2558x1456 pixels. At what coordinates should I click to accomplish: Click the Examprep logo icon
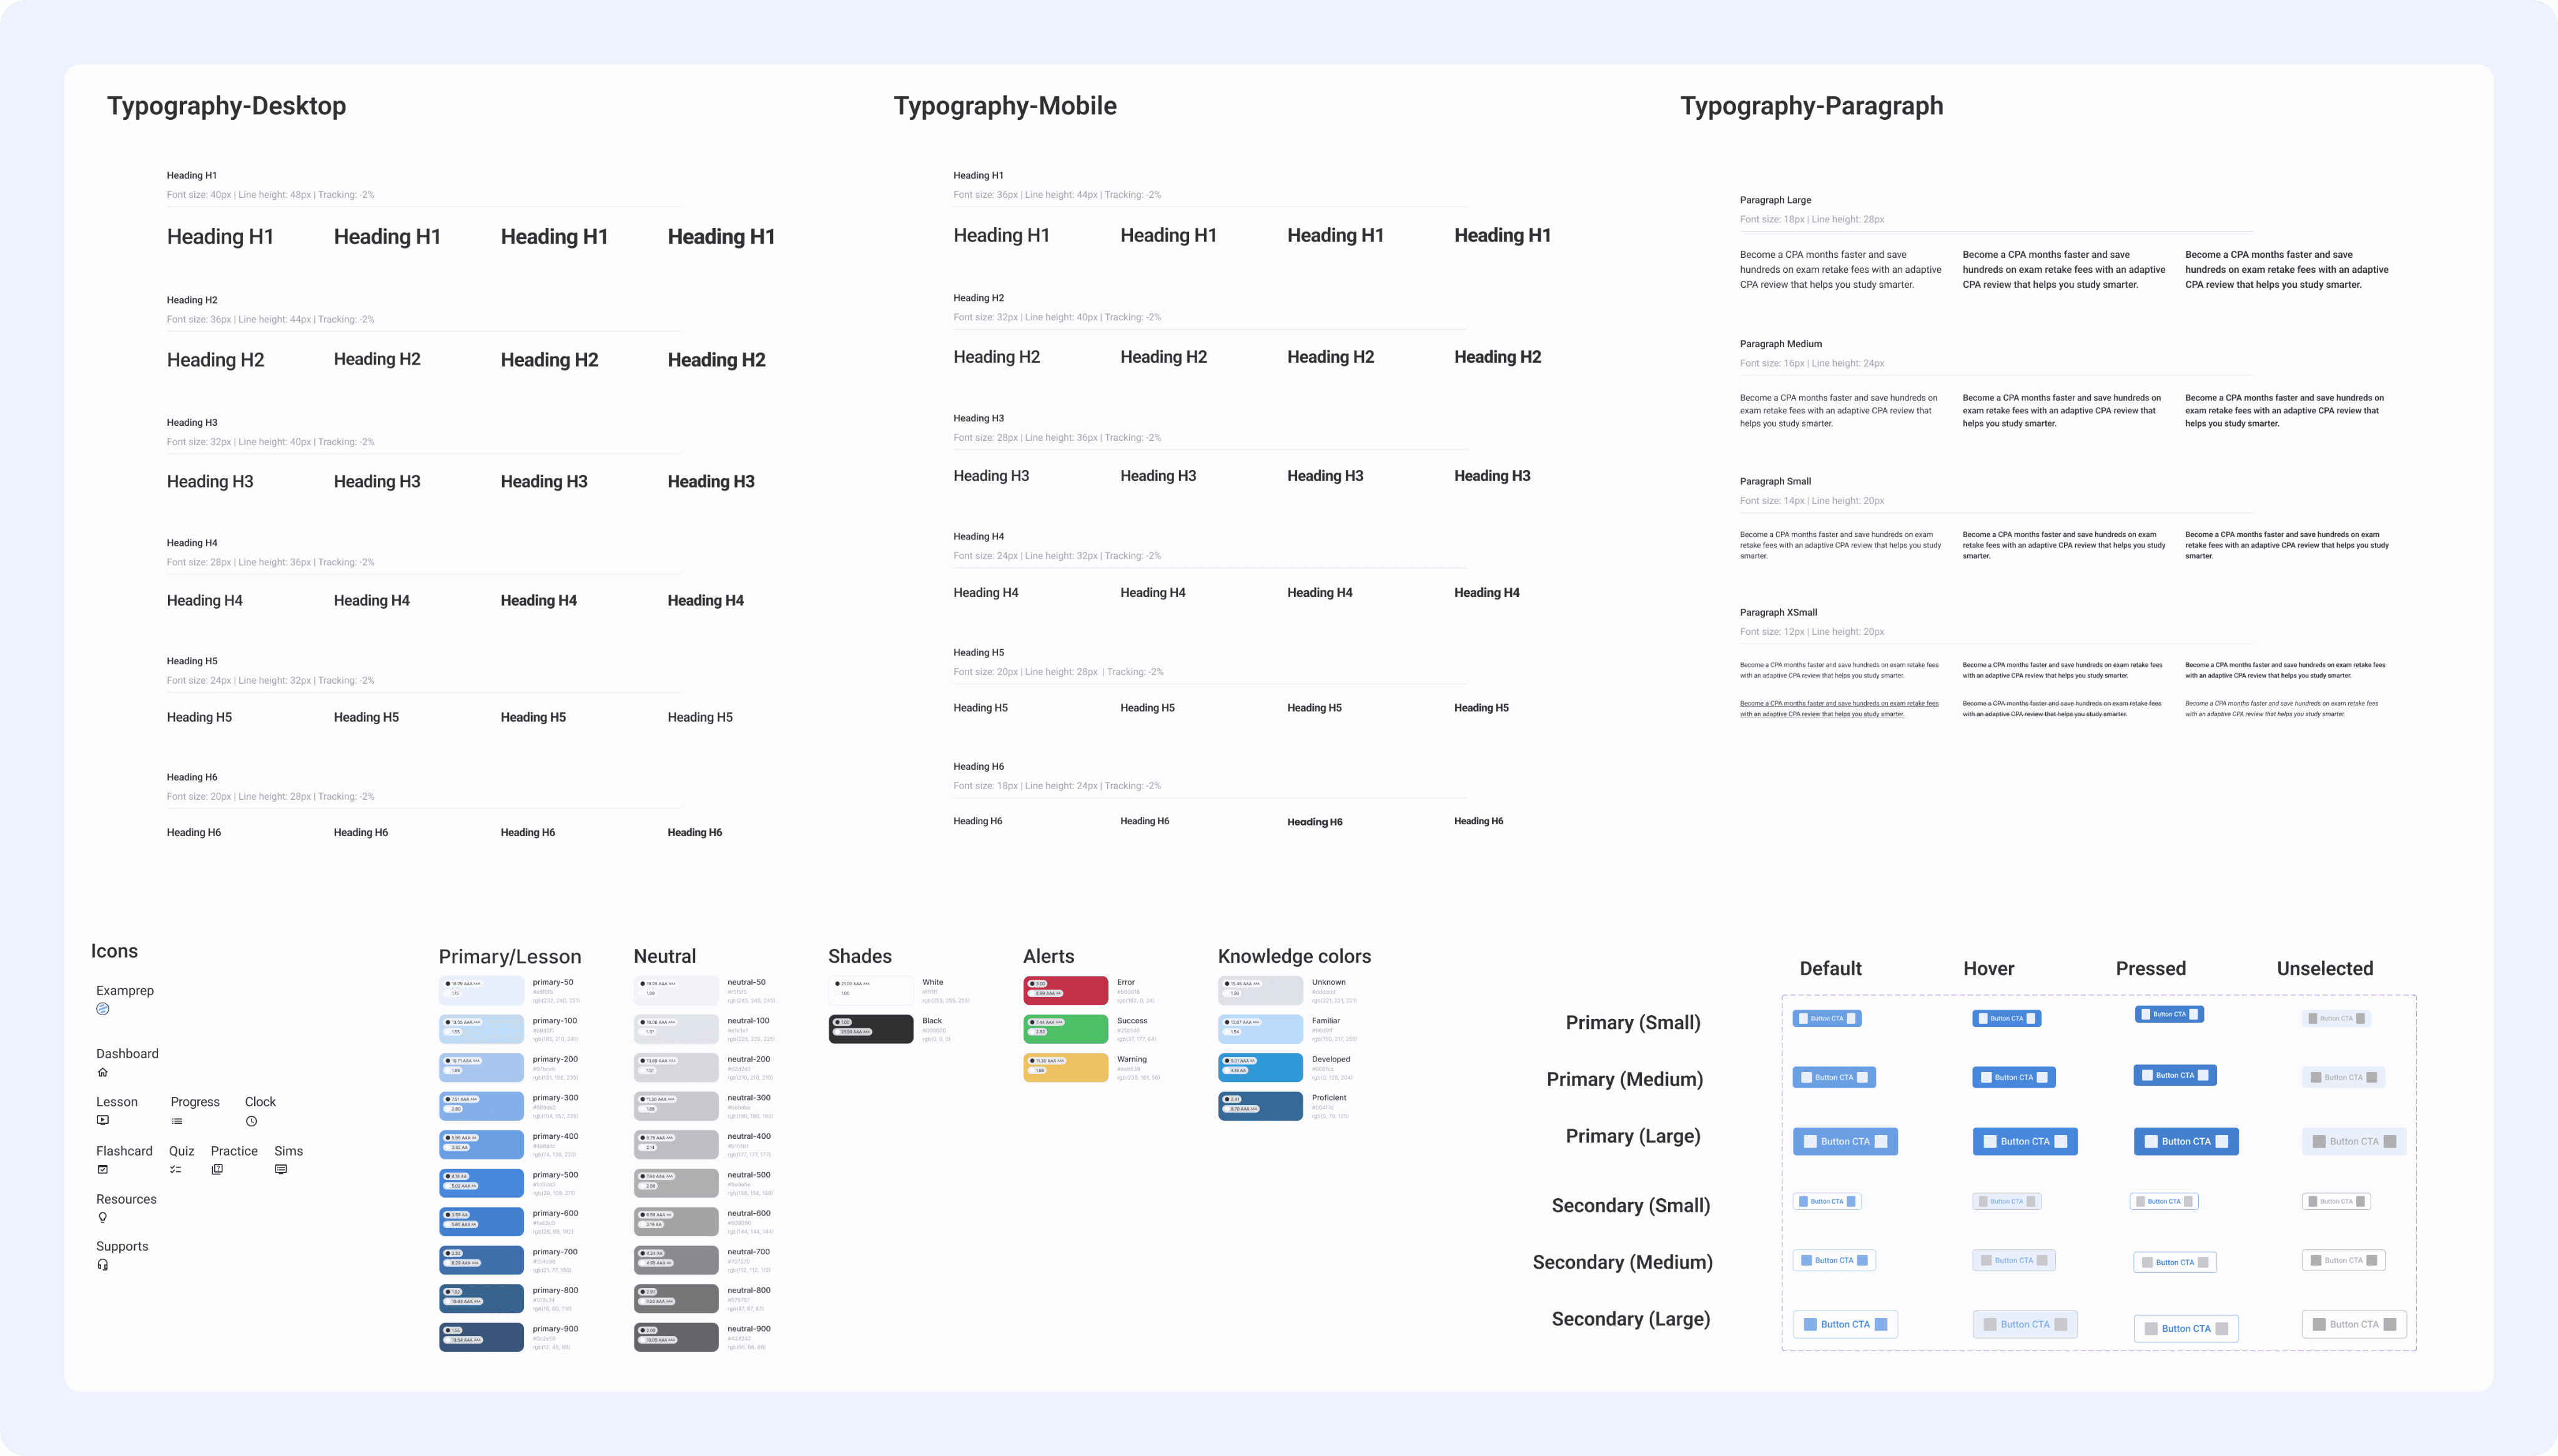click(102, 1009)
